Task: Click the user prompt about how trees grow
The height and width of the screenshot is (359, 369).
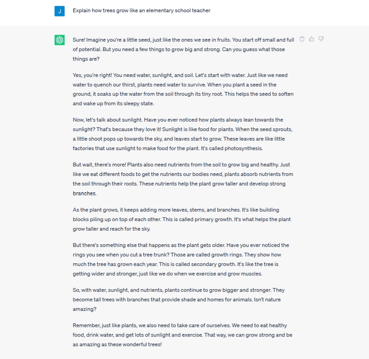Action: point(141,10)
